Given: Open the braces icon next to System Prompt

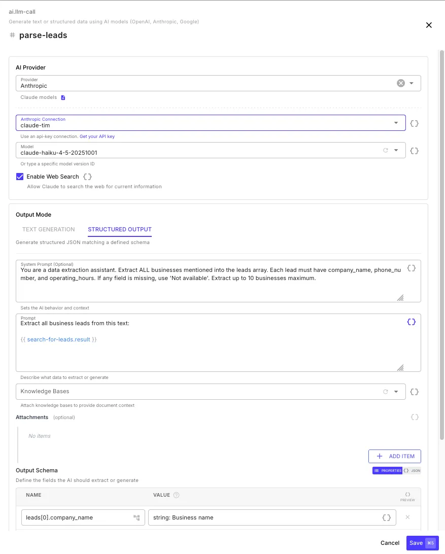Looking at the screenshot, I should tap(412, 268).
